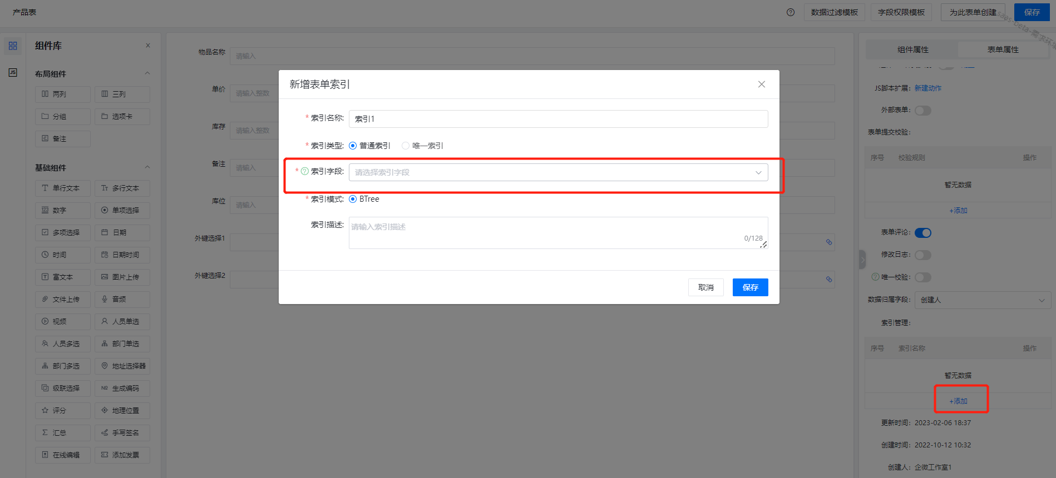Image resolution: width=1056 pixels, height=478 pixels.
Task: Open the 索引字段 dropdown selector
Action: [x=558, y=172]
